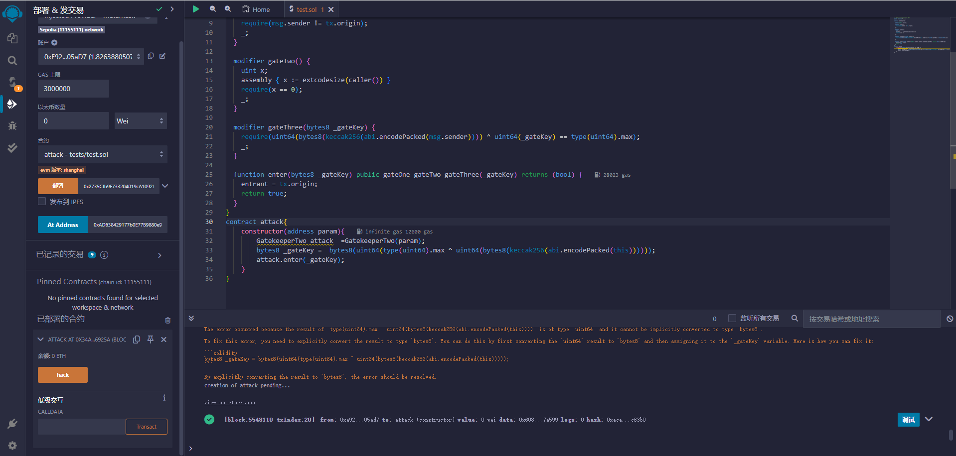Expand the recorded transactions section
Viewport: 956px width, 456px height.
159,255
